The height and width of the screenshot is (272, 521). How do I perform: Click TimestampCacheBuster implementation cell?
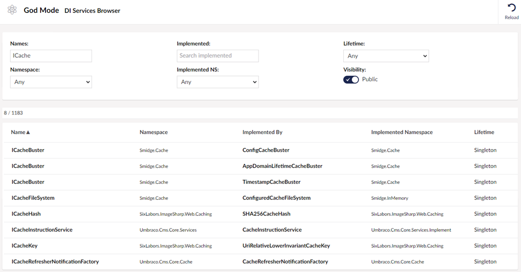coord(271,182)
